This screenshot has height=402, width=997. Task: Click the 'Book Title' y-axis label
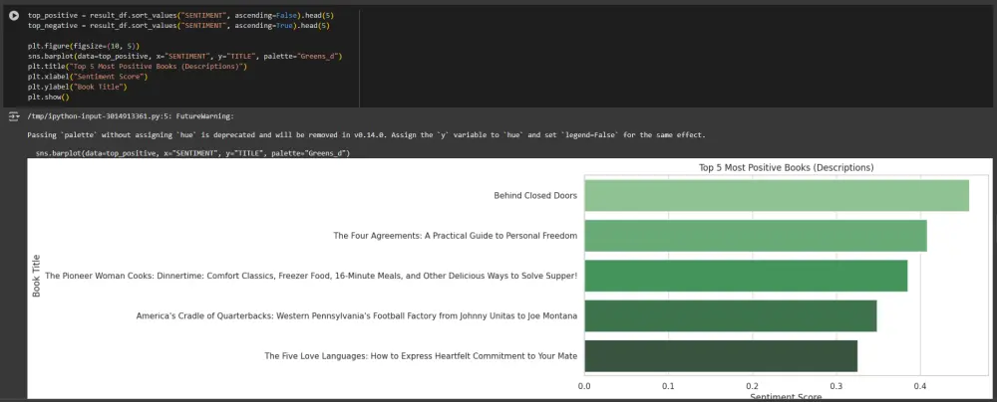(x=36, y=276)
